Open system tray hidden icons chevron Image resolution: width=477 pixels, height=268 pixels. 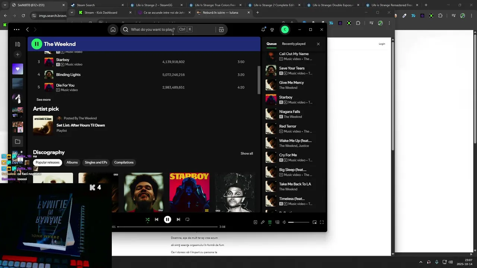421,262
